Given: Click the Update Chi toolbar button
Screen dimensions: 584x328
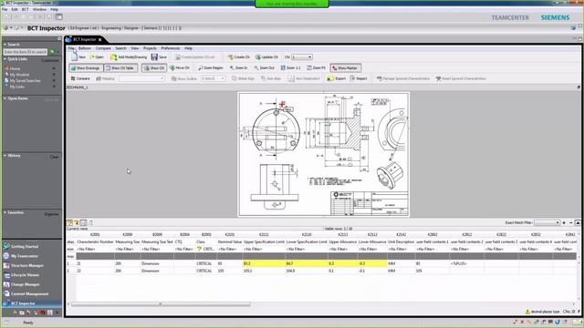Looking at the screenshot, I should coord(266,56).
